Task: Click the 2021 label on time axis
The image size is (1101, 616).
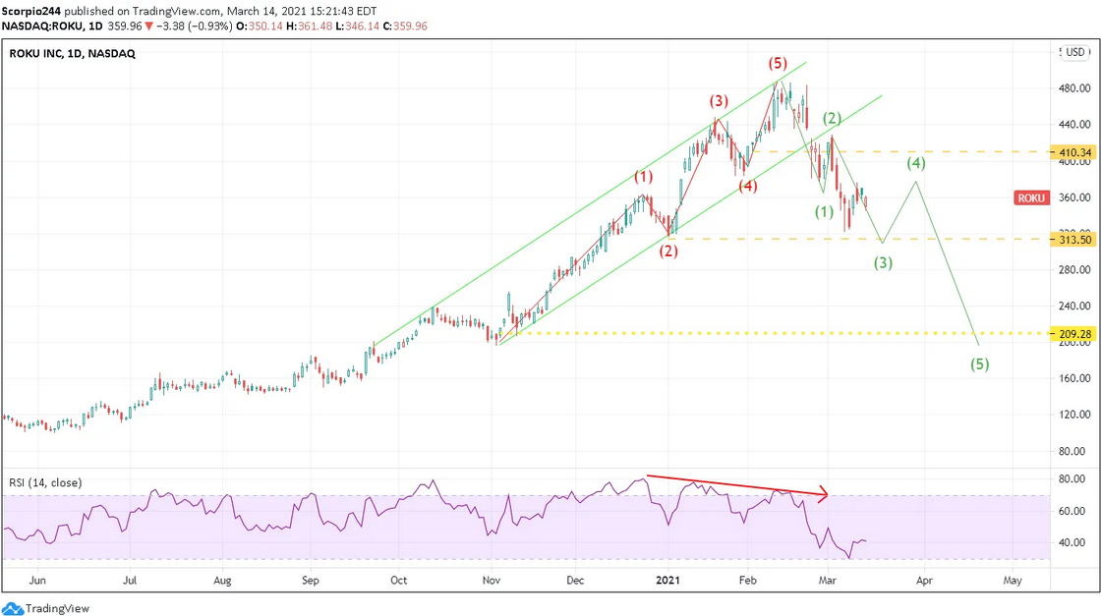Action: 667,581
